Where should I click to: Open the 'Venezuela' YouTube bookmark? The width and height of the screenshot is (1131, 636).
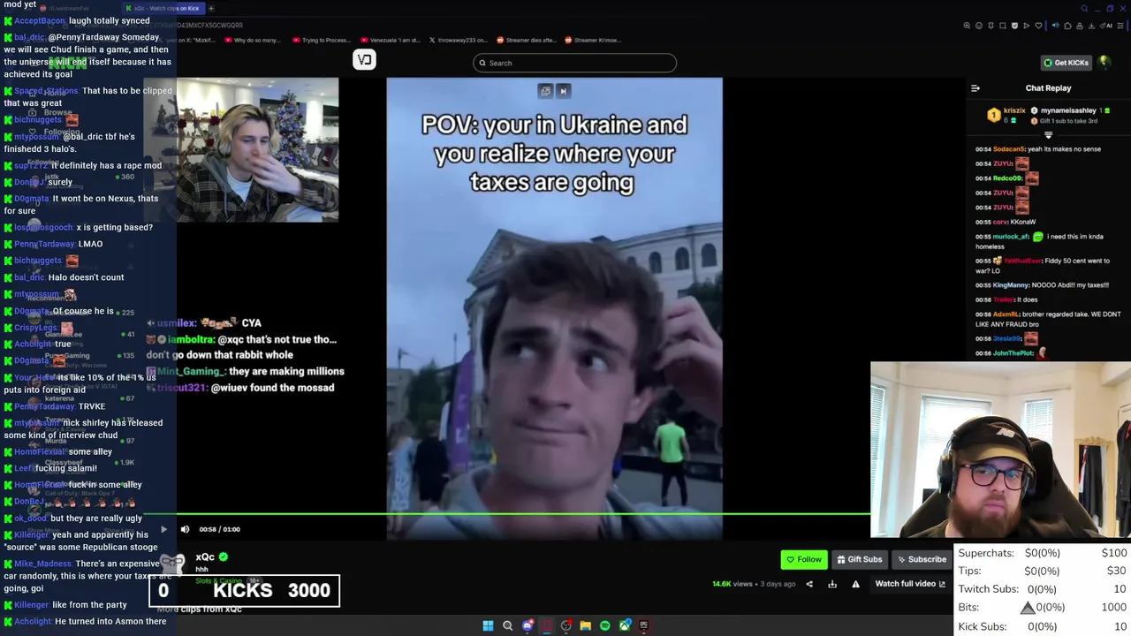point(391,40)
